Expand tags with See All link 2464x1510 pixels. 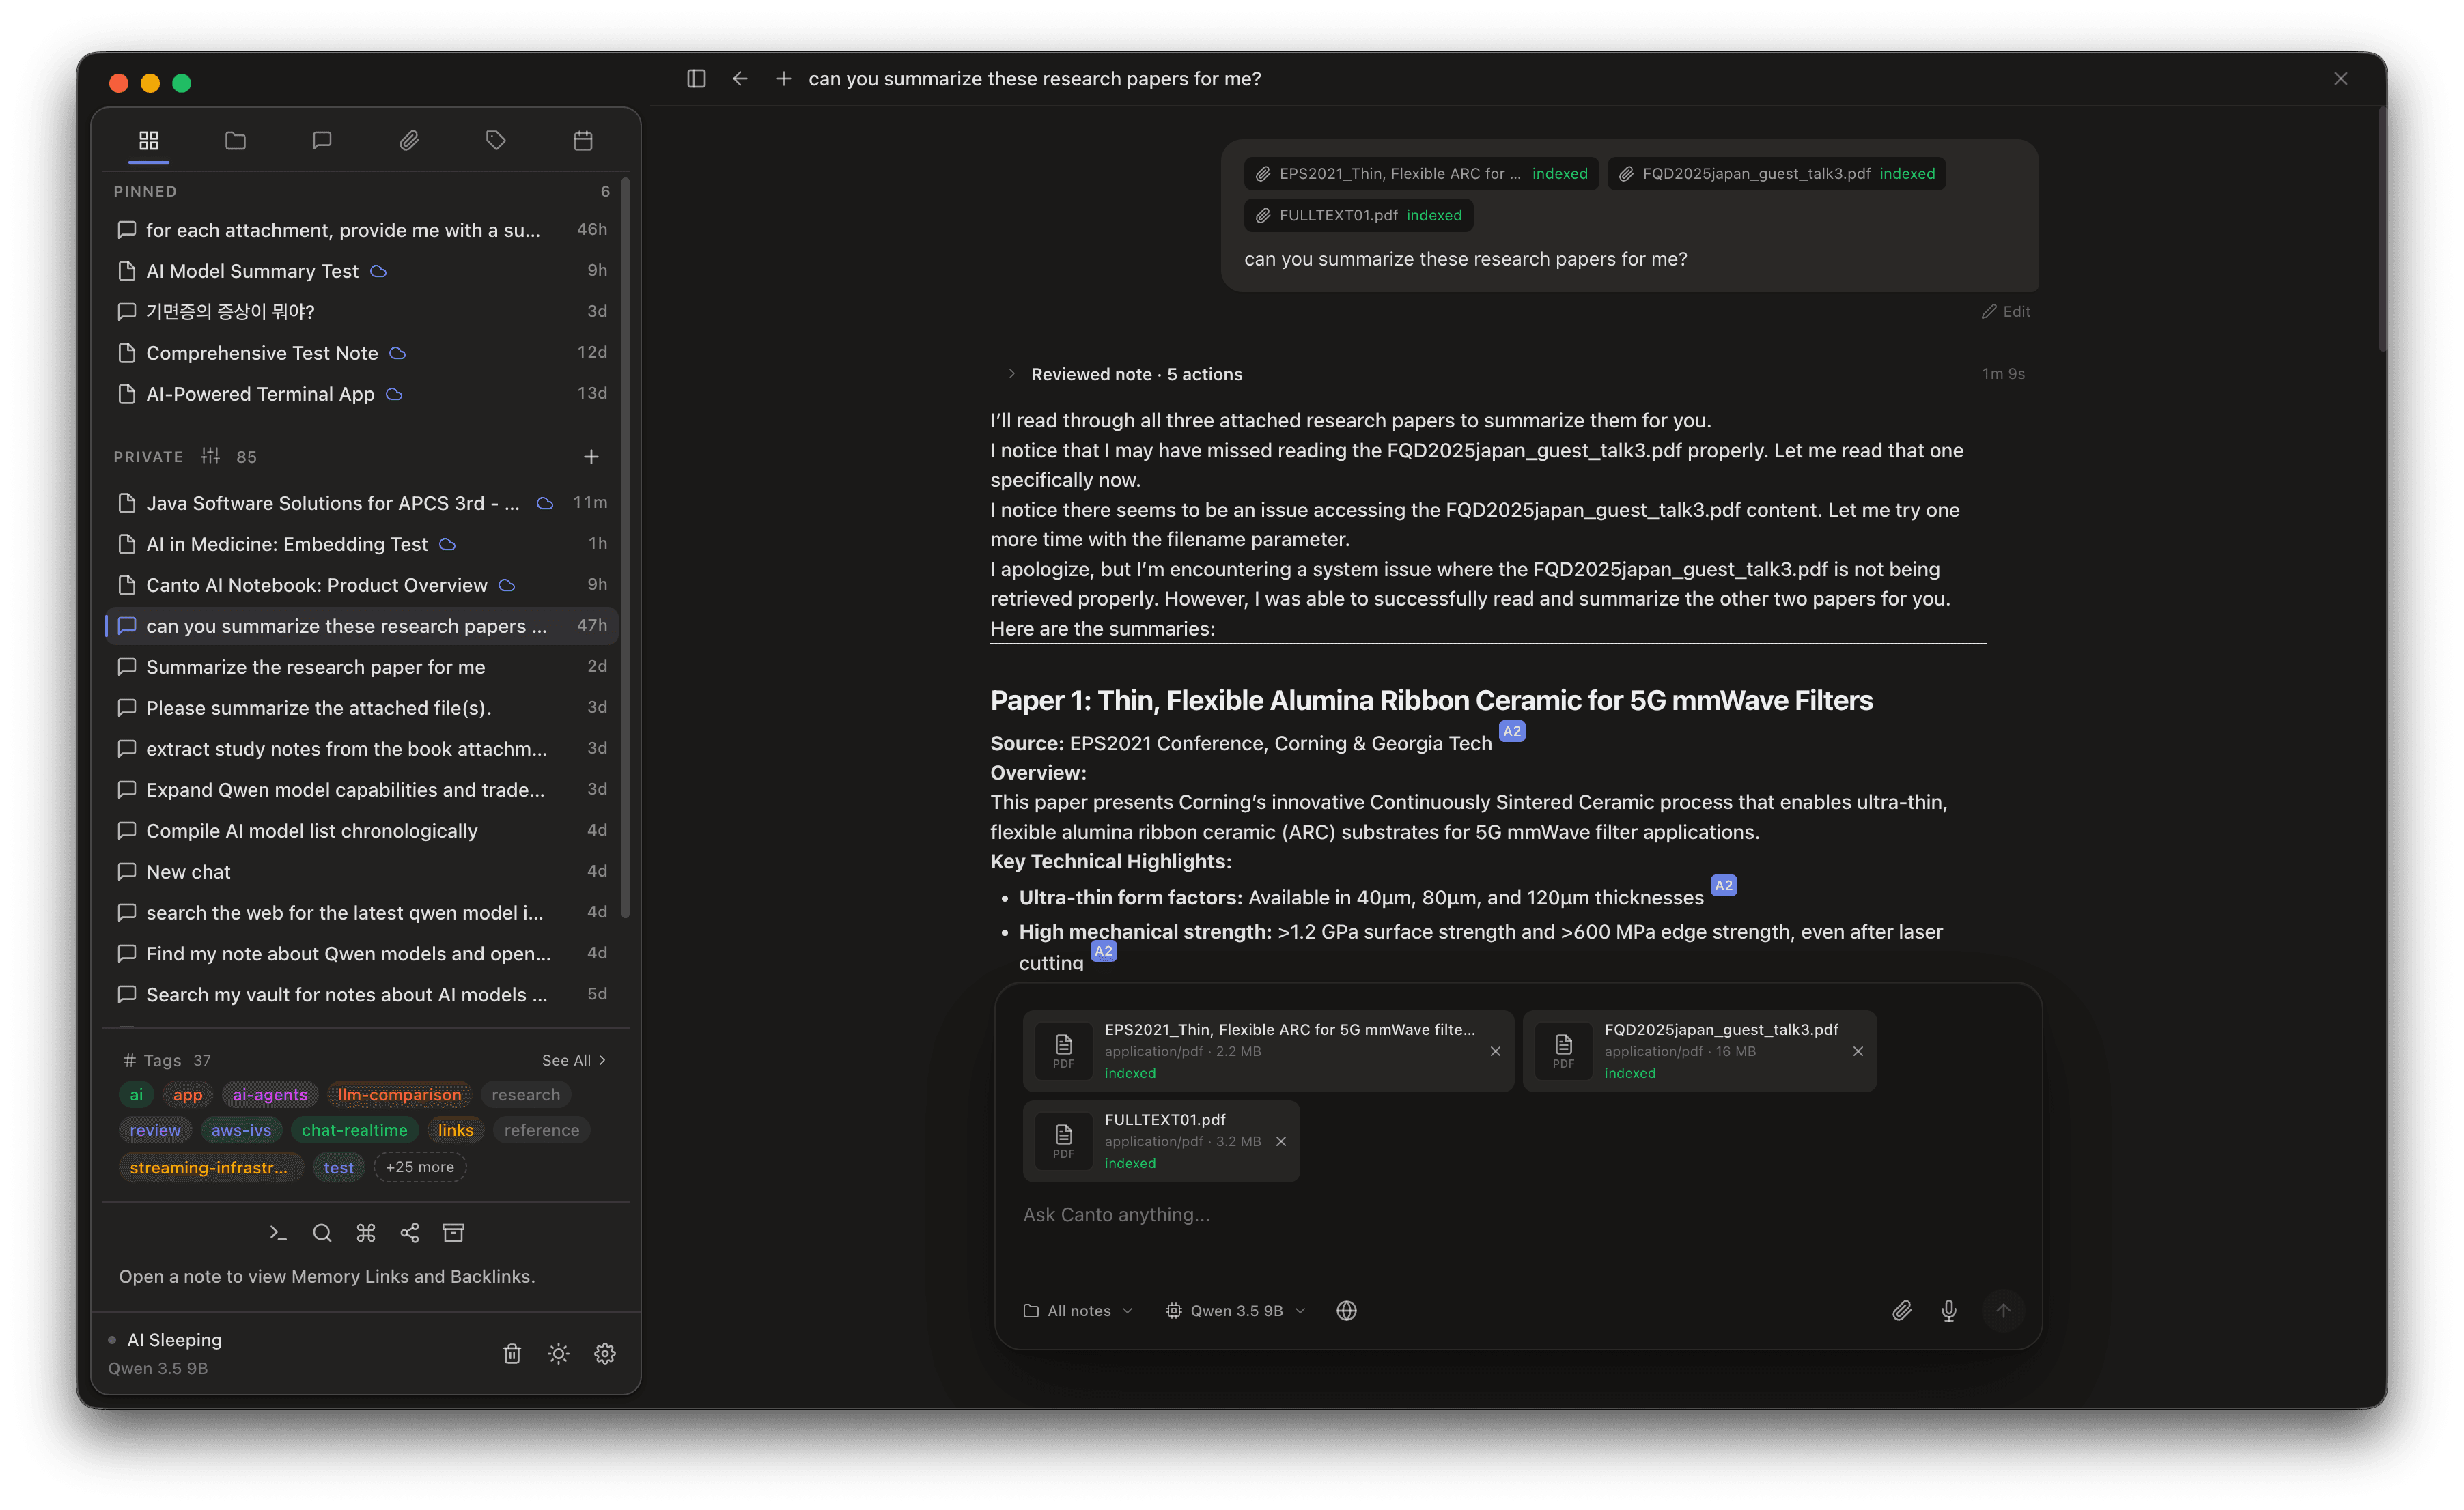click(573, 1060)
